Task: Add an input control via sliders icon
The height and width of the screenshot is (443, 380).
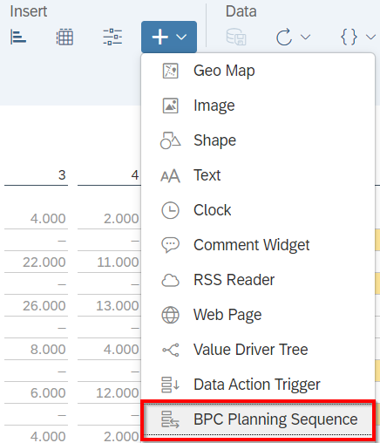Action: tap(112, 37)
